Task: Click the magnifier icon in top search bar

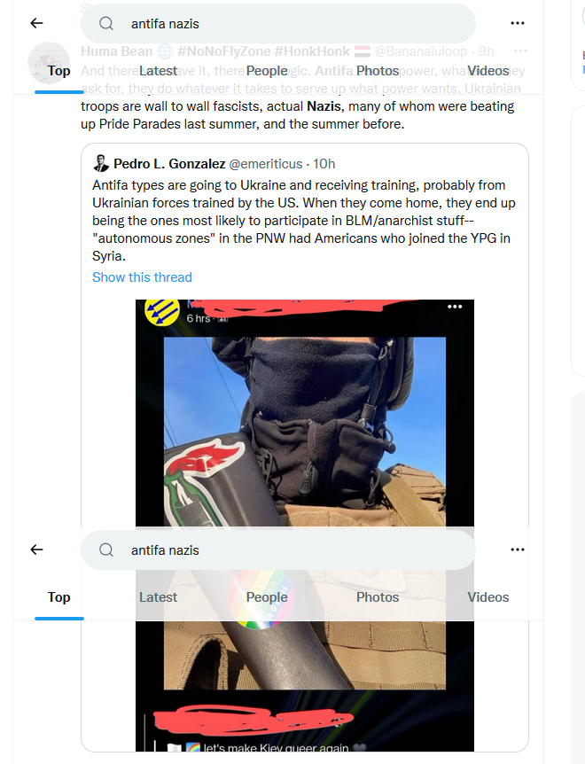Action: click(x=106, y=23)
